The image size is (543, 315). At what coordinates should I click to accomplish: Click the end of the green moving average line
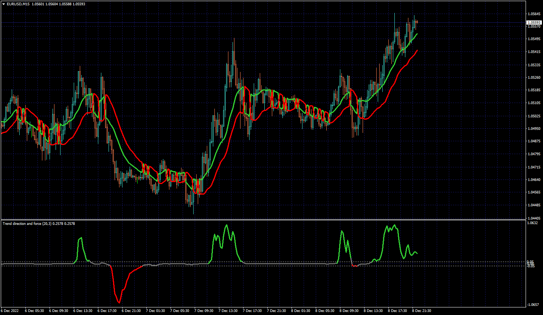click(x=417, y=34)
